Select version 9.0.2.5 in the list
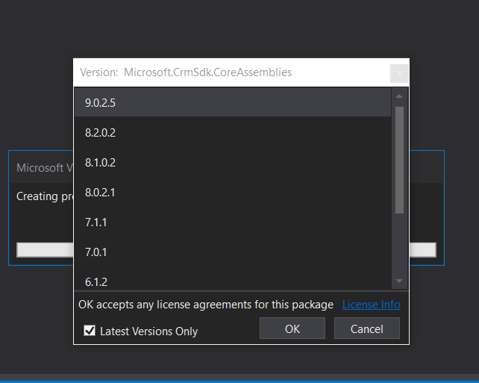 pyautogui.click(x=233, y=102)
